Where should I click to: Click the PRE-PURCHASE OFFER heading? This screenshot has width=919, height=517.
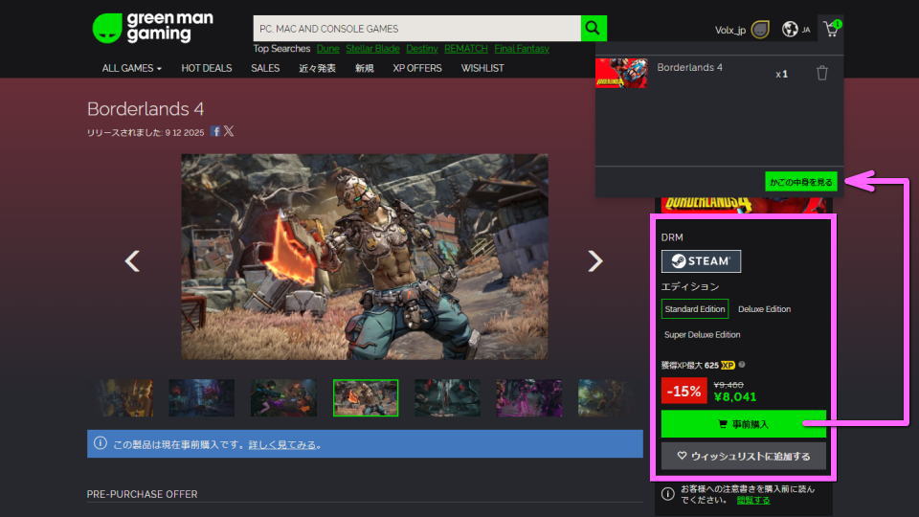[142, 494]
